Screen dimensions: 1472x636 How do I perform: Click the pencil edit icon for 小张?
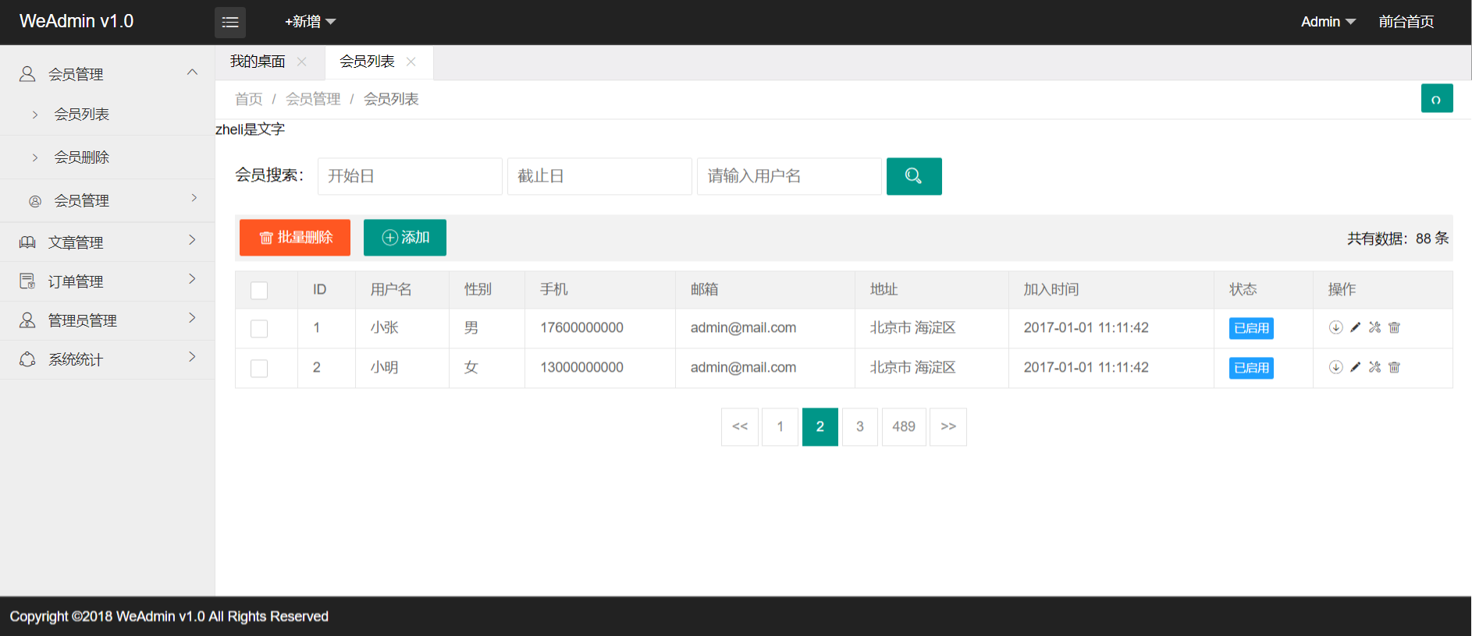pos(1355,327)
